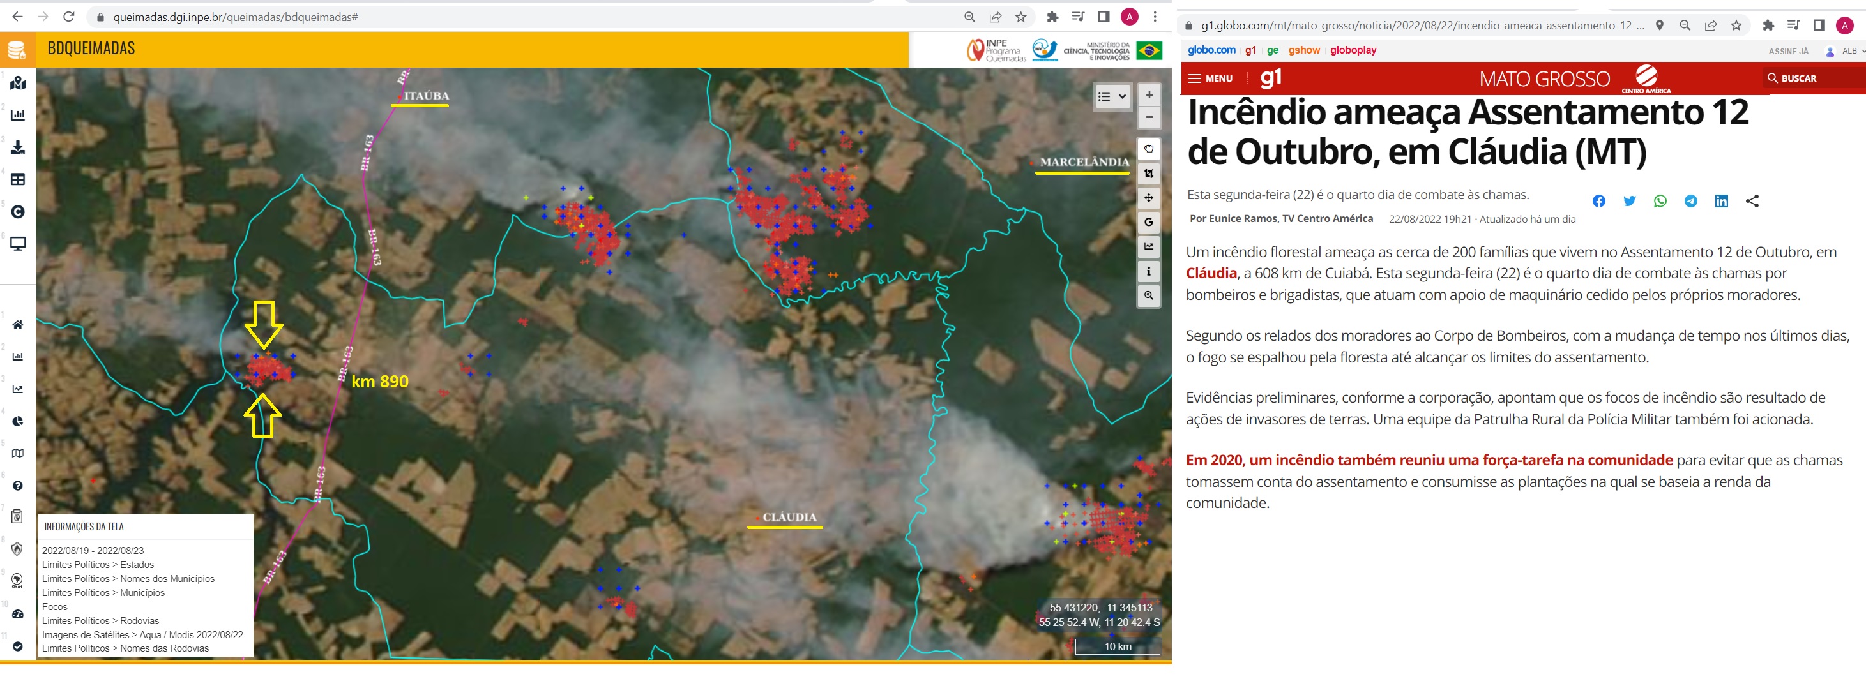The width and height of the screenshot is (1866, 679).
Task: Share the article on Facebook
Action: [x=1598, y=201]
